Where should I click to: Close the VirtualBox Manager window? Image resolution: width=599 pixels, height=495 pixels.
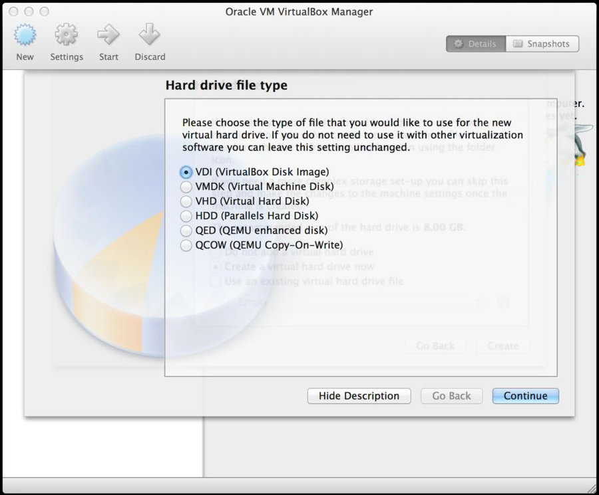13,11
